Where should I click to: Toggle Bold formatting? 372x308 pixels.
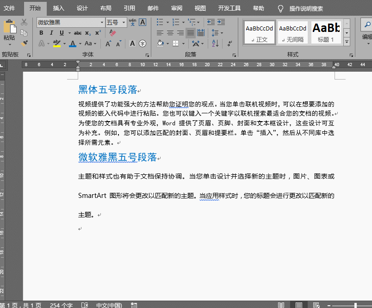[41, 33]
